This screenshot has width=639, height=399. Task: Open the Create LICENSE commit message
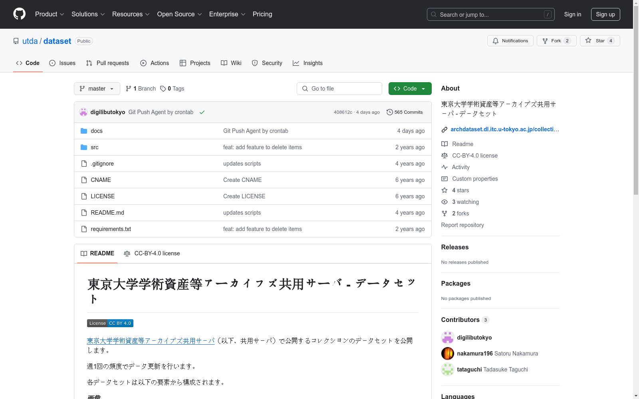click(x=244, y=196)
